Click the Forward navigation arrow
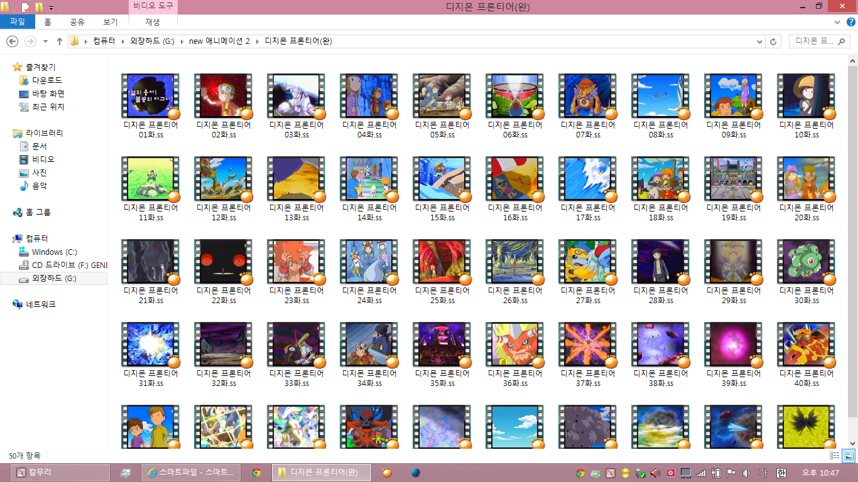The width and height of the screenshot is (858, 482). pyautogui.click(x=30, y=41)
